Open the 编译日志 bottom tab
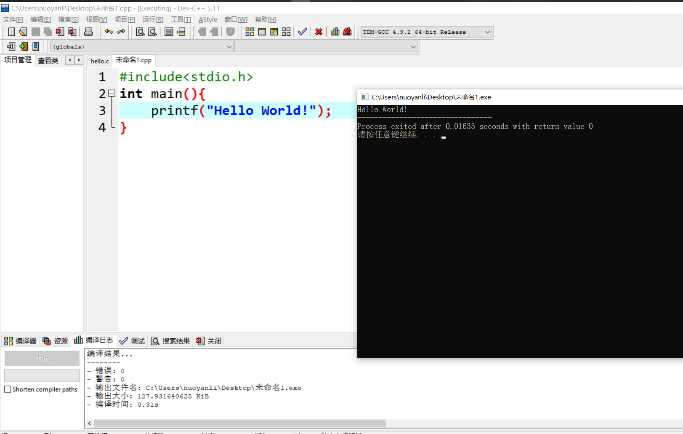Screen dimensions: 683x434 93,340
